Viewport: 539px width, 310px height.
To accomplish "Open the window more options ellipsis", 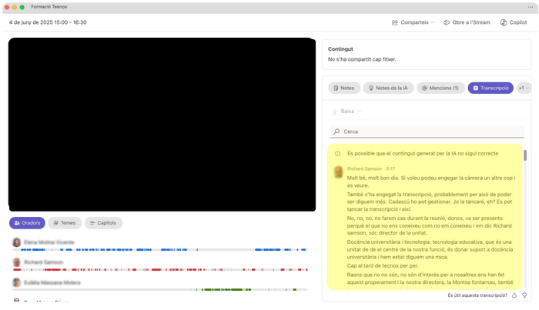I will [x=530, y=7].
